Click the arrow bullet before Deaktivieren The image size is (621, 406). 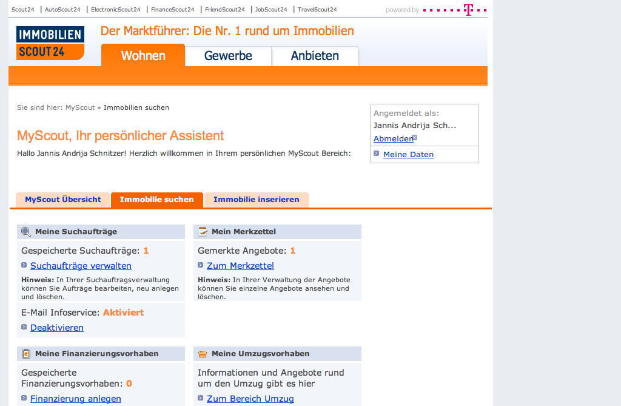[24, 327]
